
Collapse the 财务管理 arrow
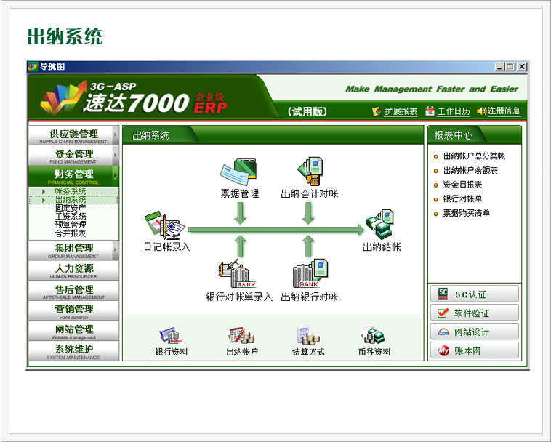[x=116, y=175]
